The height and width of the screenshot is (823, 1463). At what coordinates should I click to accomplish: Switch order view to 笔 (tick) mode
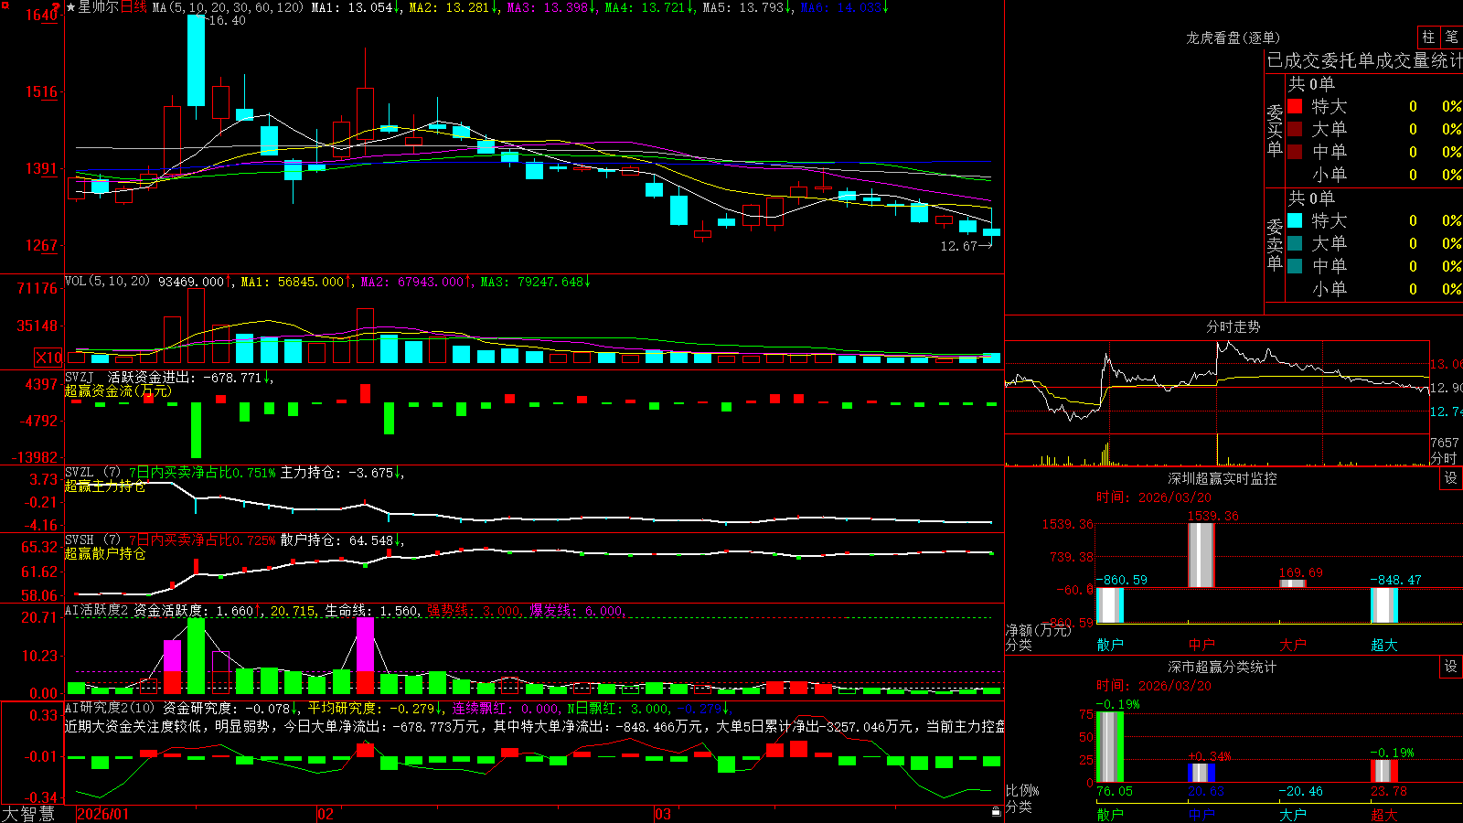click(x=1451, y=37)
